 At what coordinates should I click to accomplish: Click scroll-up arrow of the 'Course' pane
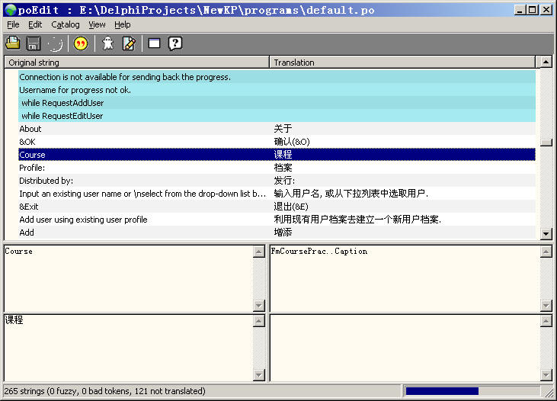tap(259, 252)
